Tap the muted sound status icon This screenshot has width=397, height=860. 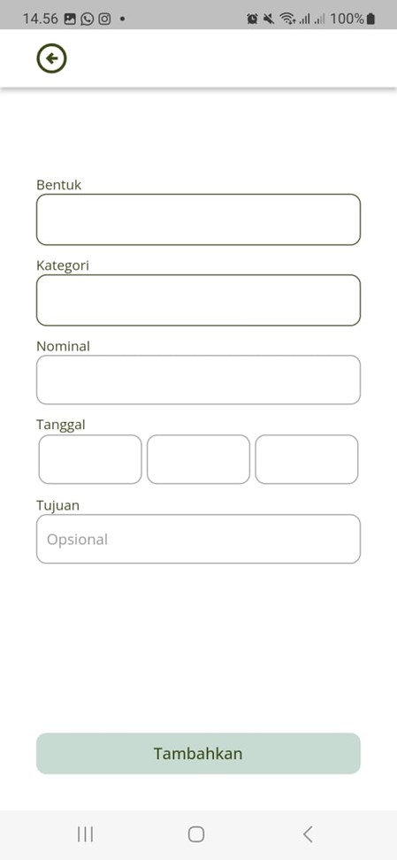(269, 19)
